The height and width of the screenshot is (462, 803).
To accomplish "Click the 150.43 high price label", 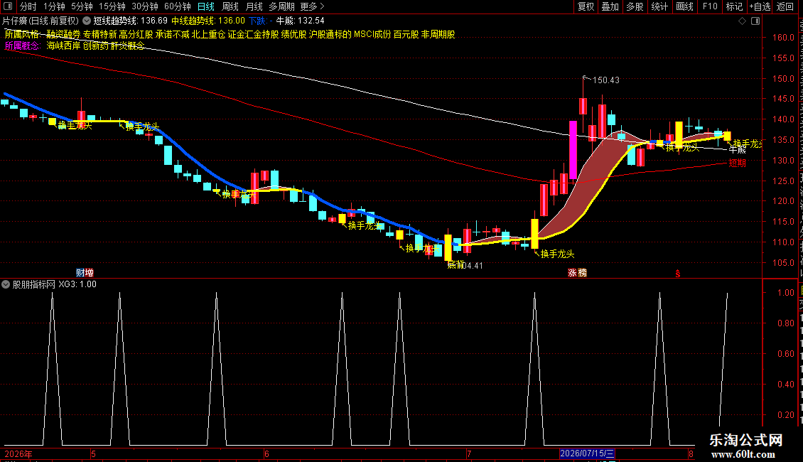I will pos(606,80).
